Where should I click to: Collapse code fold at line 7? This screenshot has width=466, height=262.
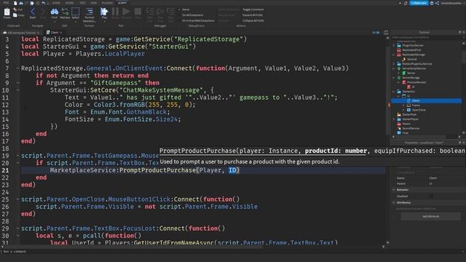(x=17, y=68)
